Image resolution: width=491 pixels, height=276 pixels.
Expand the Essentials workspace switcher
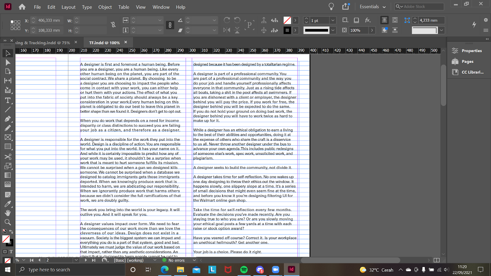[373, 6]
